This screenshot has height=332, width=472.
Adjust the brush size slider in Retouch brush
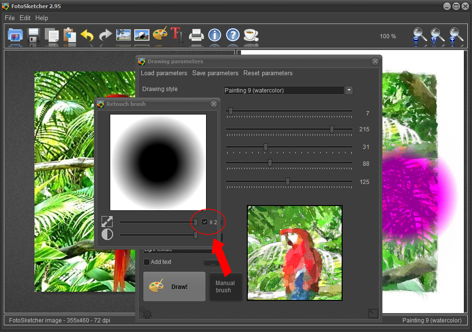196,222
